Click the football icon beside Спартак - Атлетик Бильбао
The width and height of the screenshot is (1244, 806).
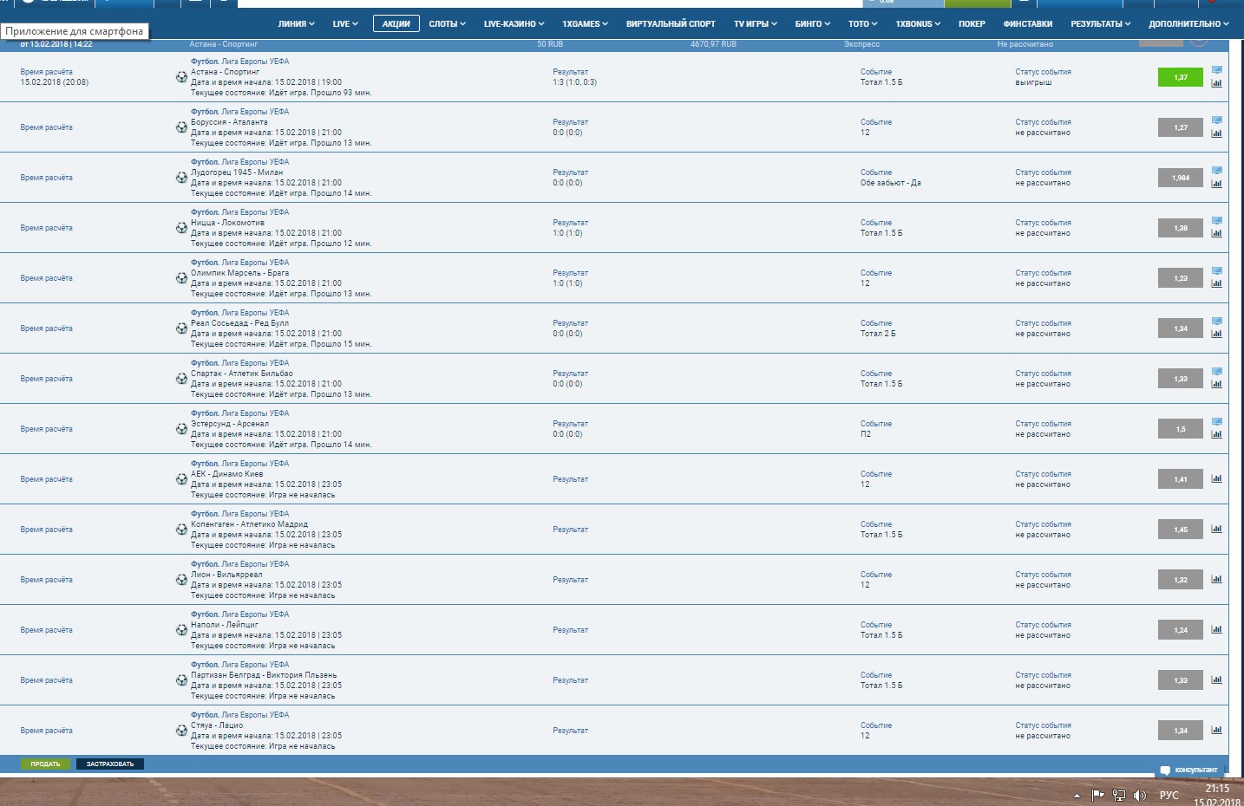click(x=182, y=379)
